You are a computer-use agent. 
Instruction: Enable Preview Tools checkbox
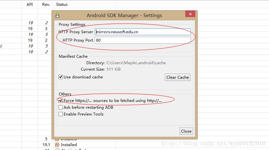(x=60, y=114)
